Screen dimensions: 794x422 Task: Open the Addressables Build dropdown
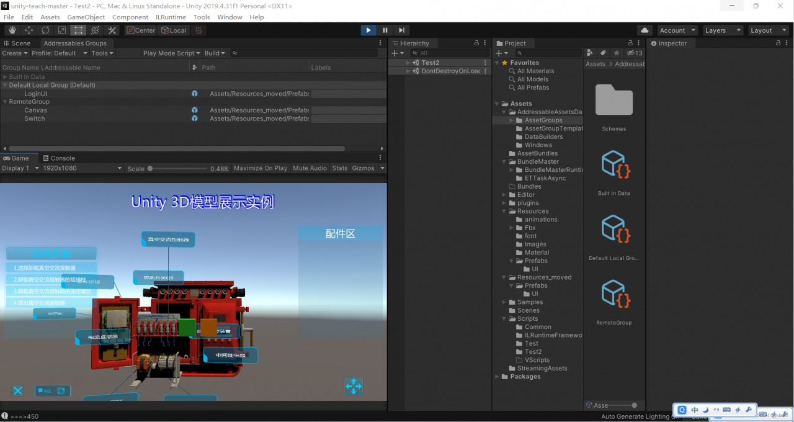pyautogui.click(x=214, y=53)
